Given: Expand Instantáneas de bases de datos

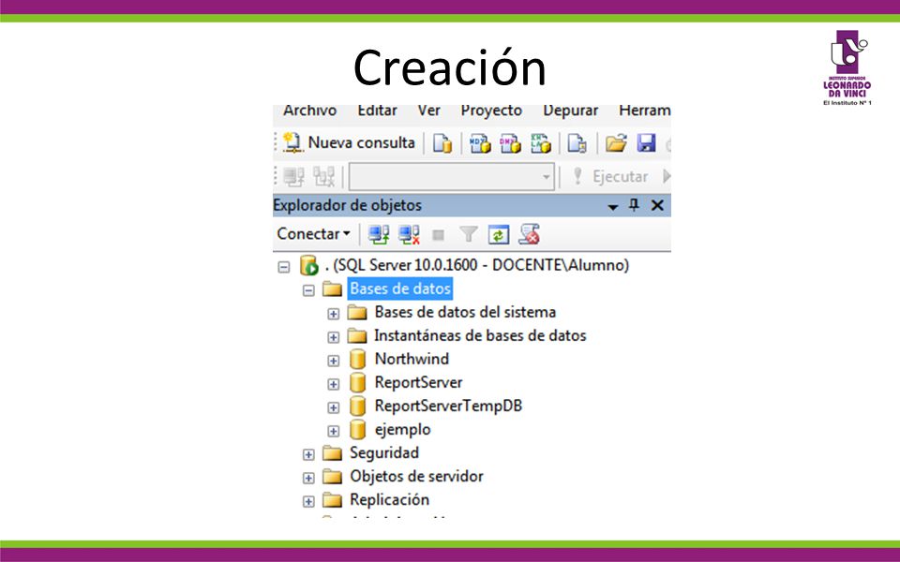Looking at the screenshot, I should pos(334,337).
